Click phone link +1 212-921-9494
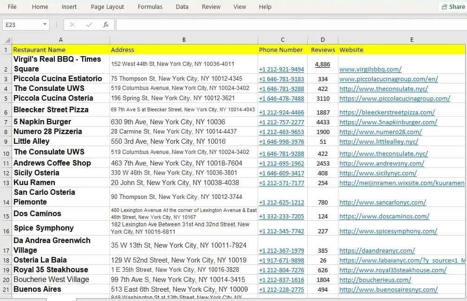Viewport: 467px width, 301px height. [x=281, y=70]
